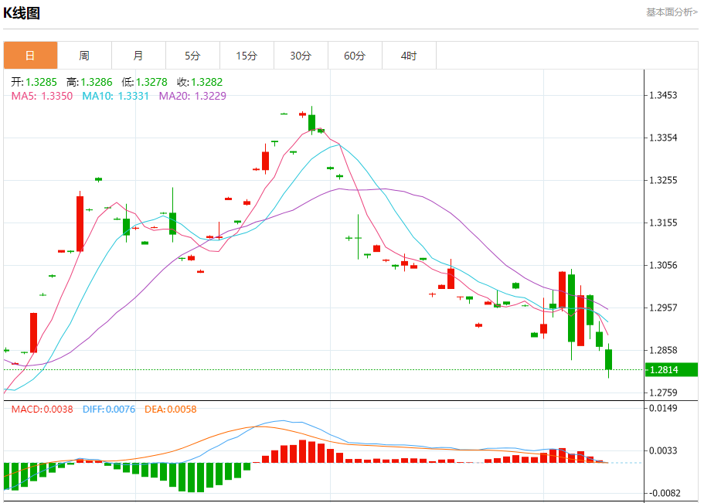Click the 1.3155 price axis label
Image resolution: width=704 pixels, height=503 pixels.
click(x=663, y=223)
